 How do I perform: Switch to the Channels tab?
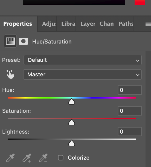click(104, 24)
